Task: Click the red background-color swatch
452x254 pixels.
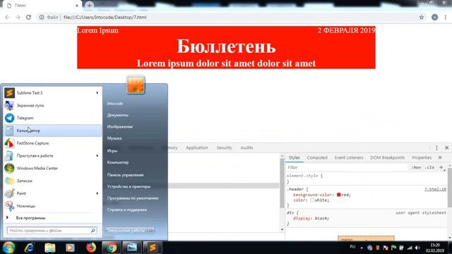Action: pos(339,195)
